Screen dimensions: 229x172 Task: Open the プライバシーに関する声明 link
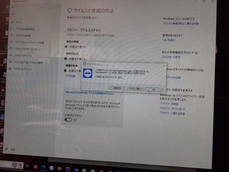[x=172, y=113]
